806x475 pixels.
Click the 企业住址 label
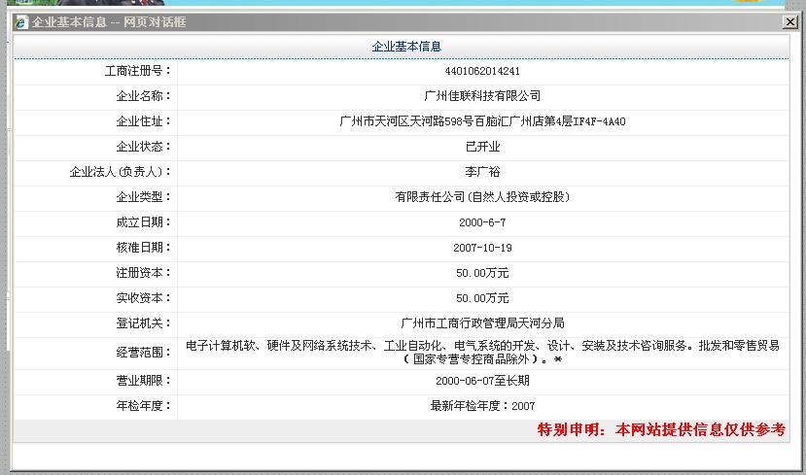click(144, 121)
